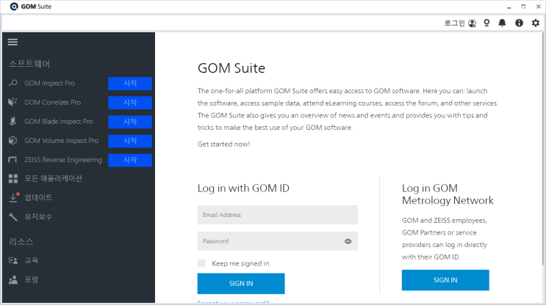Open 모든 애플리케이션 in the sidebar
The width and height of the screenshot is (546, 305).
(x=53, y=179)
